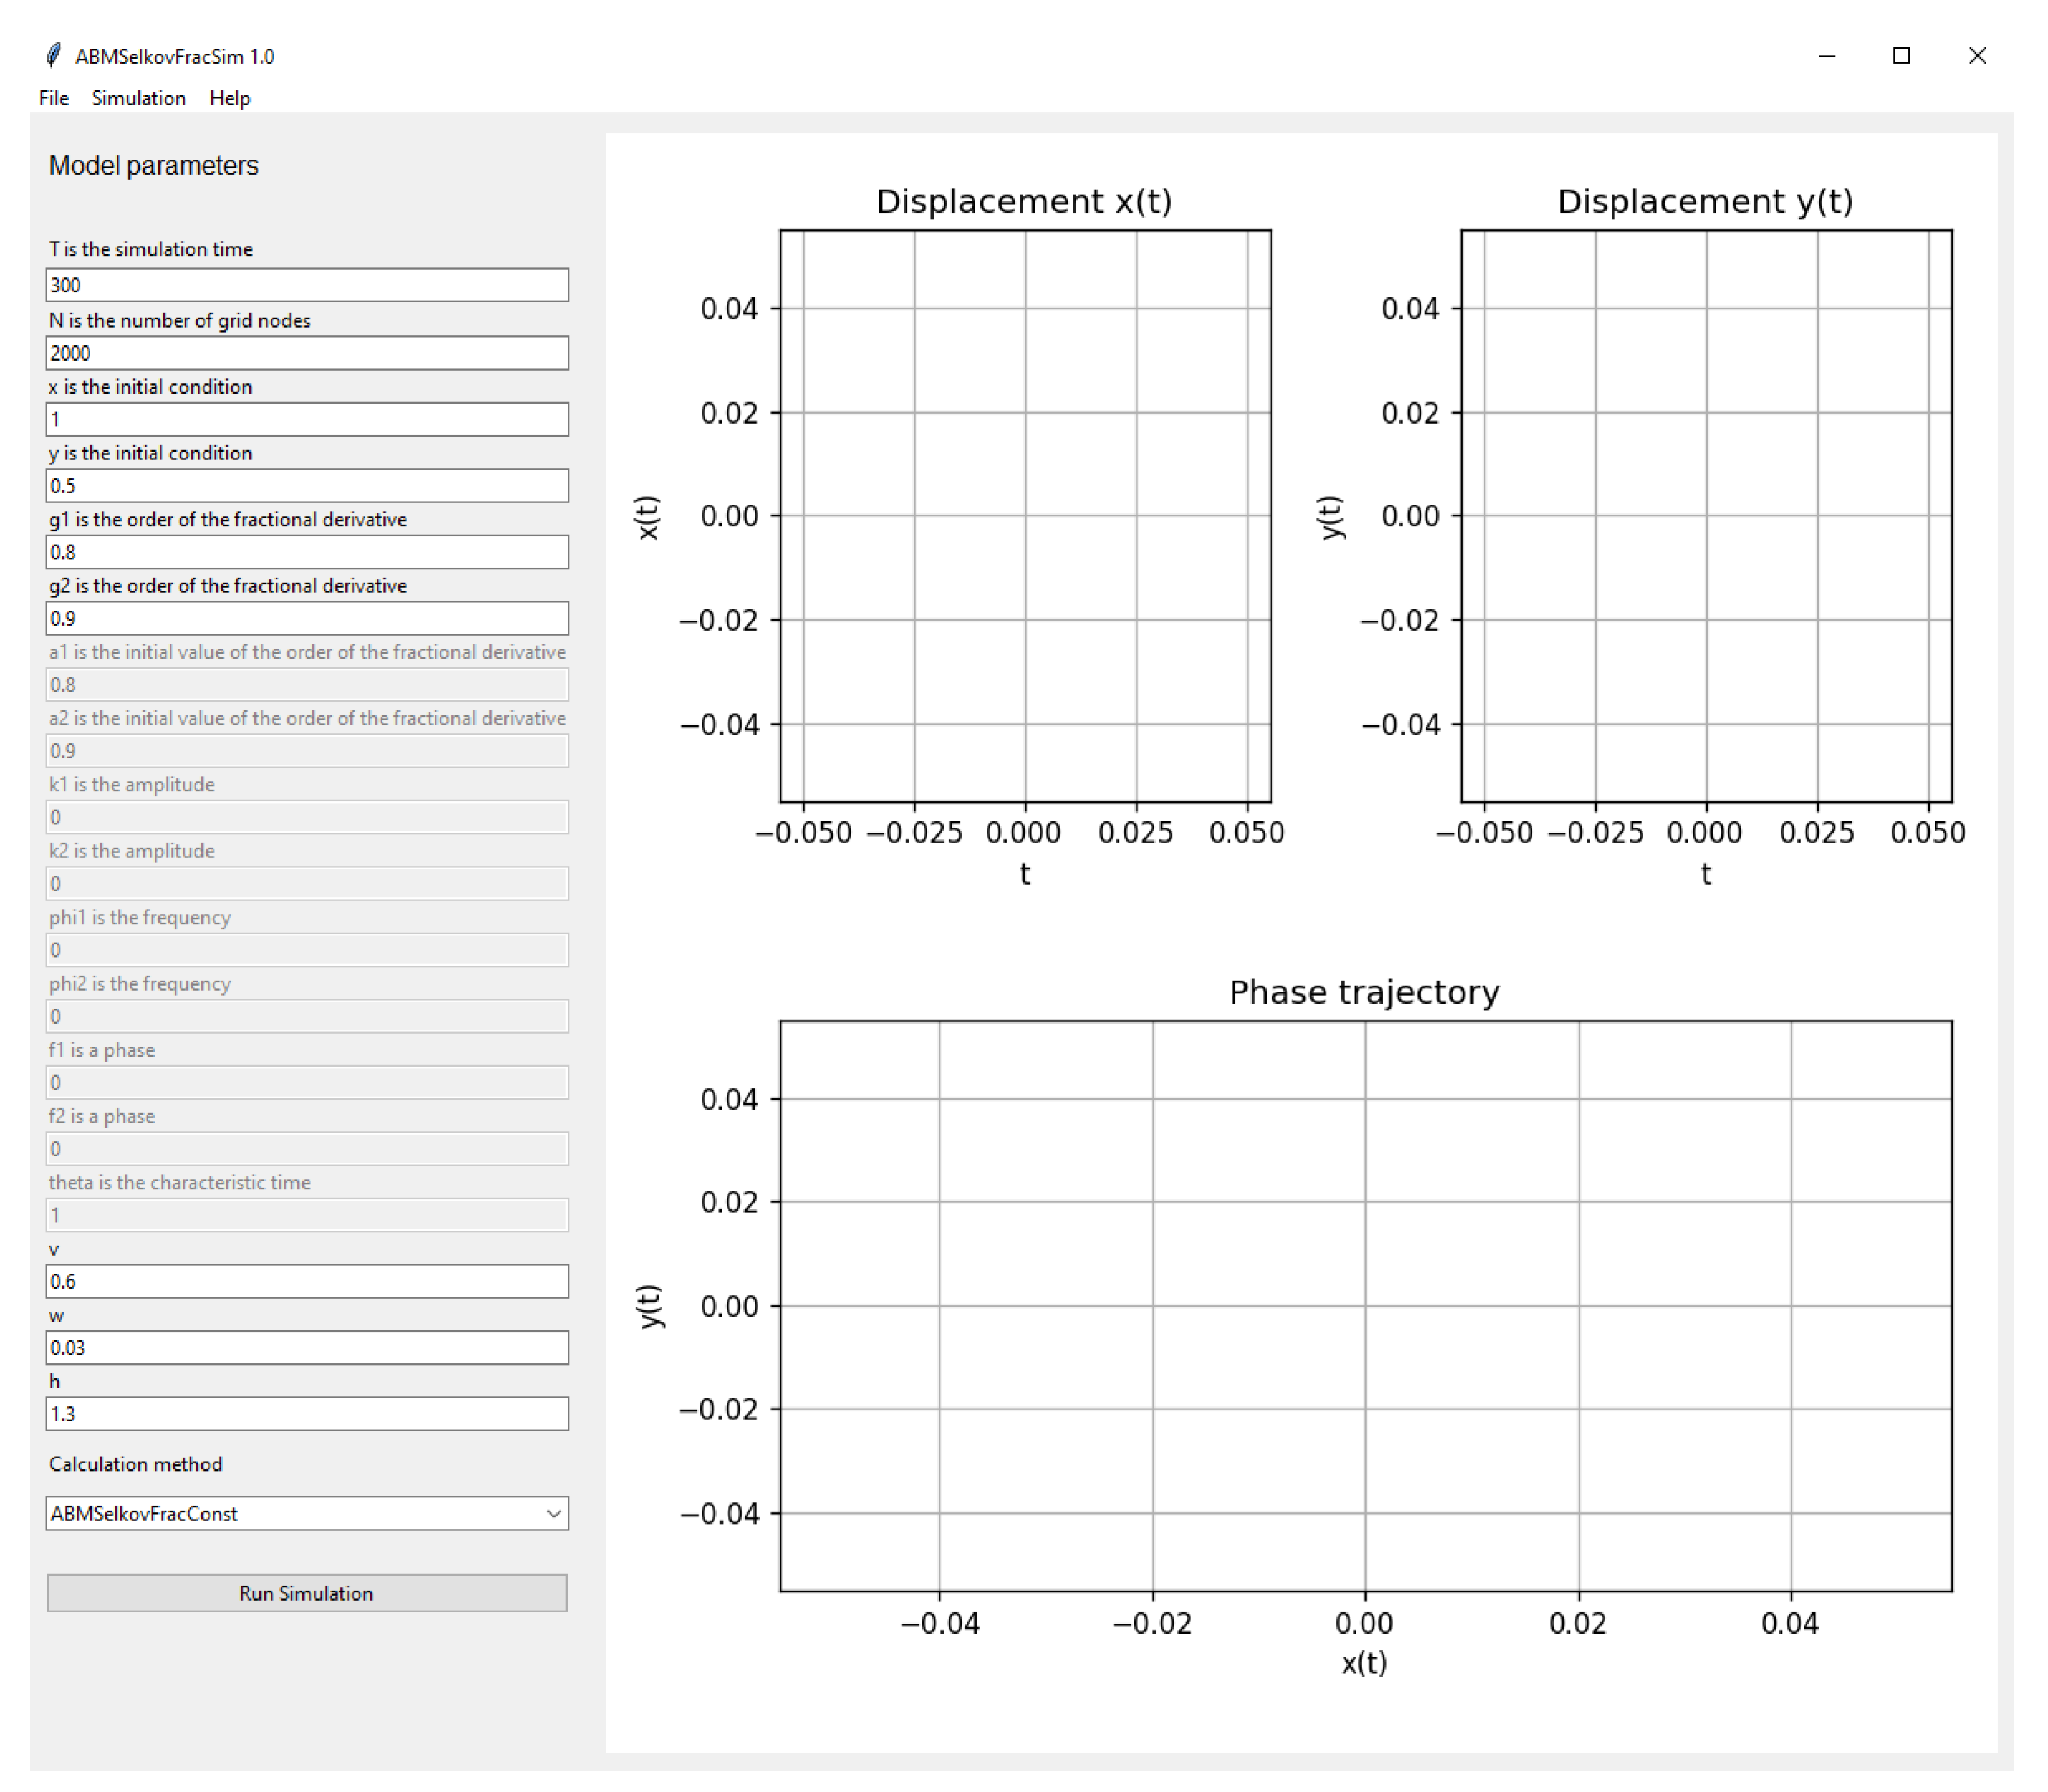Open the File menu

pyautogui.click(x=54, y=98)
